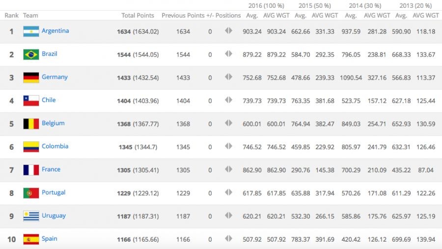The width and height of the screenshot is (442, 249).
Task: Open the Spain team link
Action: (50, 239)
